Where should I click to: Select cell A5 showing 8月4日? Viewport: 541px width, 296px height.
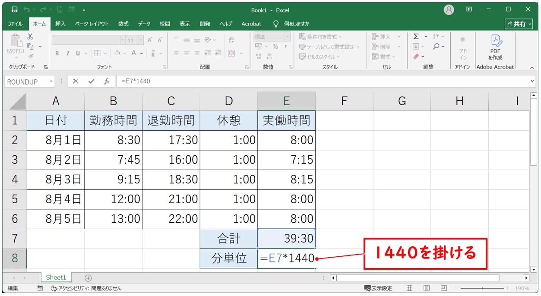click(x=56, y=199)
